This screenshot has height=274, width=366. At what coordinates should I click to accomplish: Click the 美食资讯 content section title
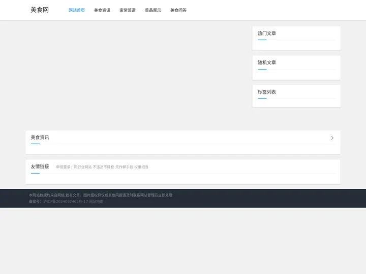click(x=40, y=138)
